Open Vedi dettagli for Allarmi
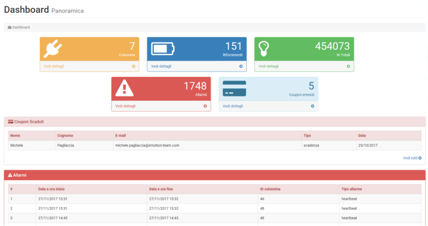This screenshot has height=226, width=428. [x=125, y=106]
